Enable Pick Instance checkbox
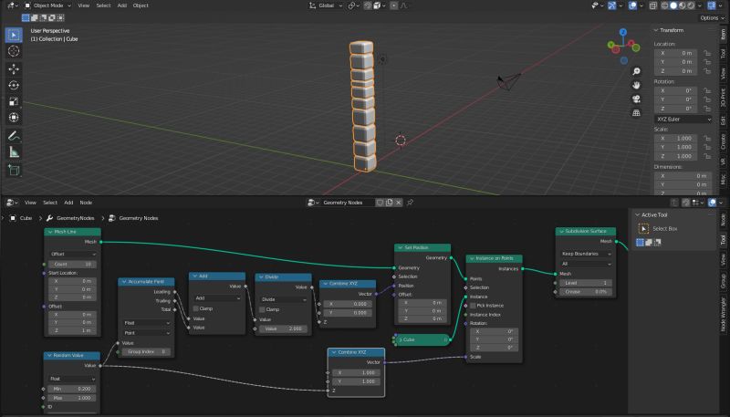 [473, 306]
